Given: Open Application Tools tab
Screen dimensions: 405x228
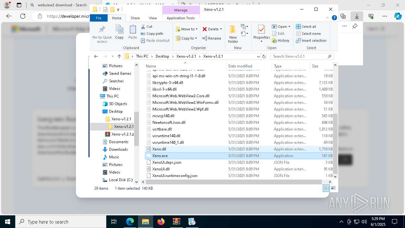Looking at the screenshot, I should click(x=181, y=18).
